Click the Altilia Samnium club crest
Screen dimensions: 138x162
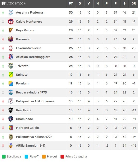[11, 146]
